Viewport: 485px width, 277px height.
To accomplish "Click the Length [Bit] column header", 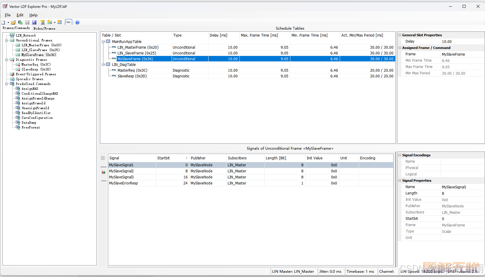I will pos(285,158).
